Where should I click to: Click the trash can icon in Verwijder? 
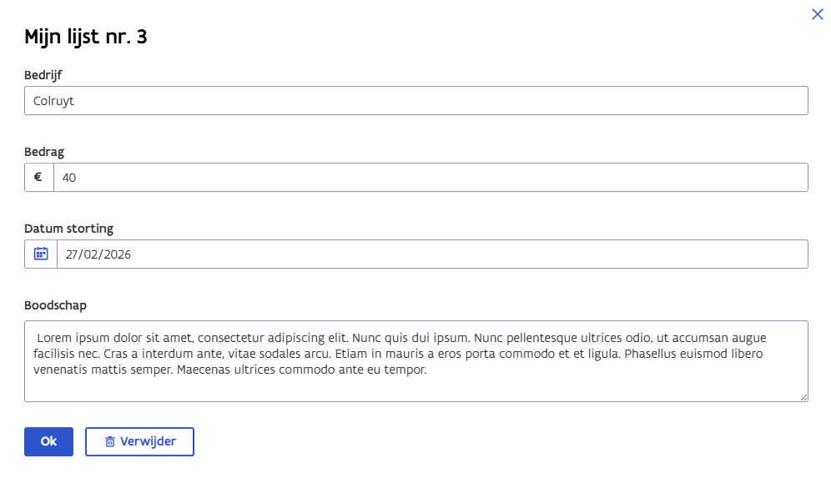tap(109, 442)
